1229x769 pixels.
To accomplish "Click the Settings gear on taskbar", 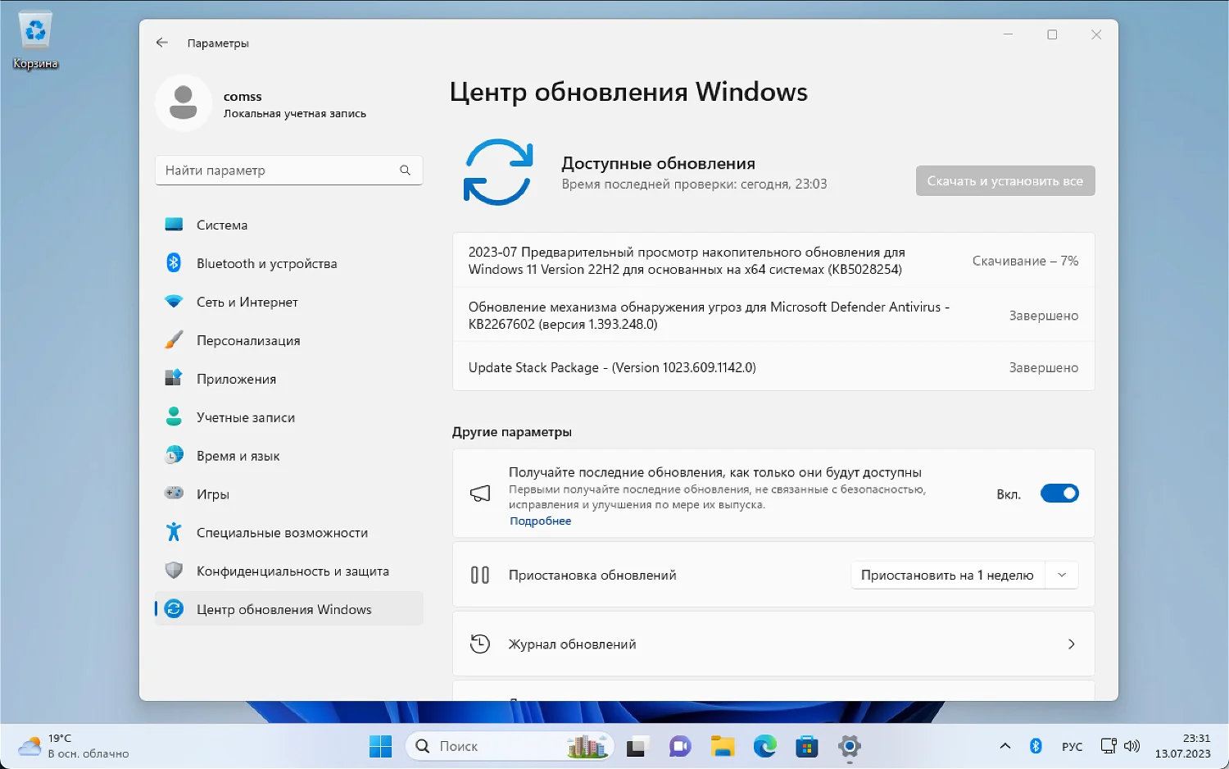I will [850, 747].
